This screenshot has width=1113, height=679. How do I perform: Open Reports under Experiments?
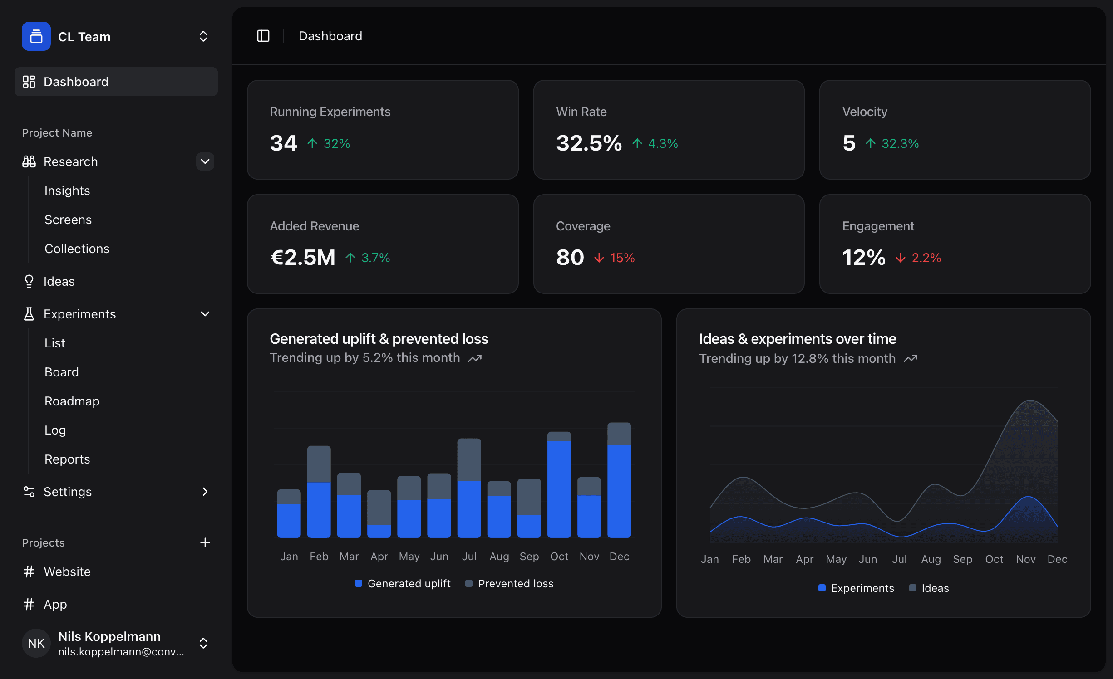(67, 459)
